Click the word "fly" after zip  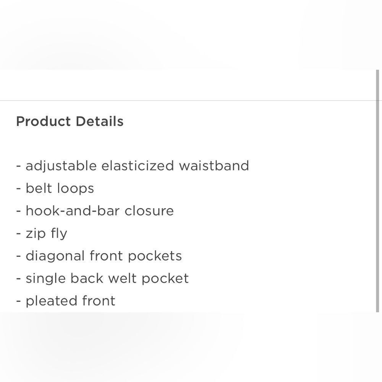coord(59,233)
